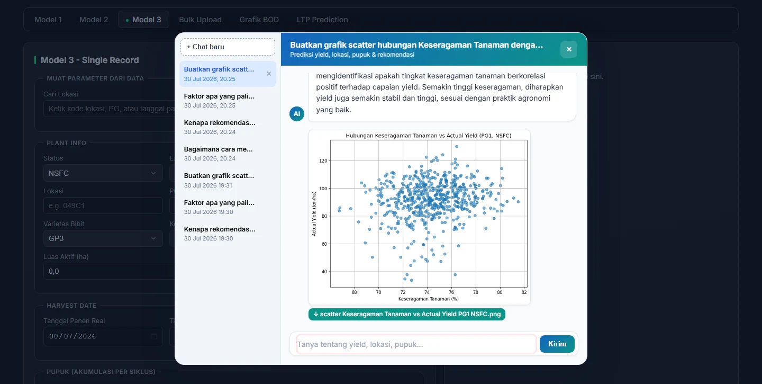Click the Cari Lokasi search field
Screen dimensions: 762x384
pos(109,109)
